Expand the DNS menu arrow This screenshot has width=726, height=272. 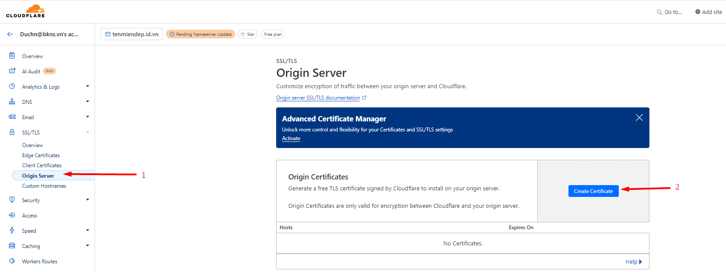(88, 101)
